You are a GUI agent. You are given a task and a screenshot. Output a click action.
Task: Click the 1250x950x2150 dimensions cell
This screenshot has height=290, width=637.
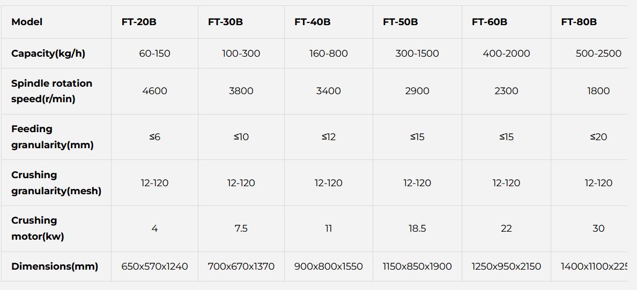(x=506, y=266)
